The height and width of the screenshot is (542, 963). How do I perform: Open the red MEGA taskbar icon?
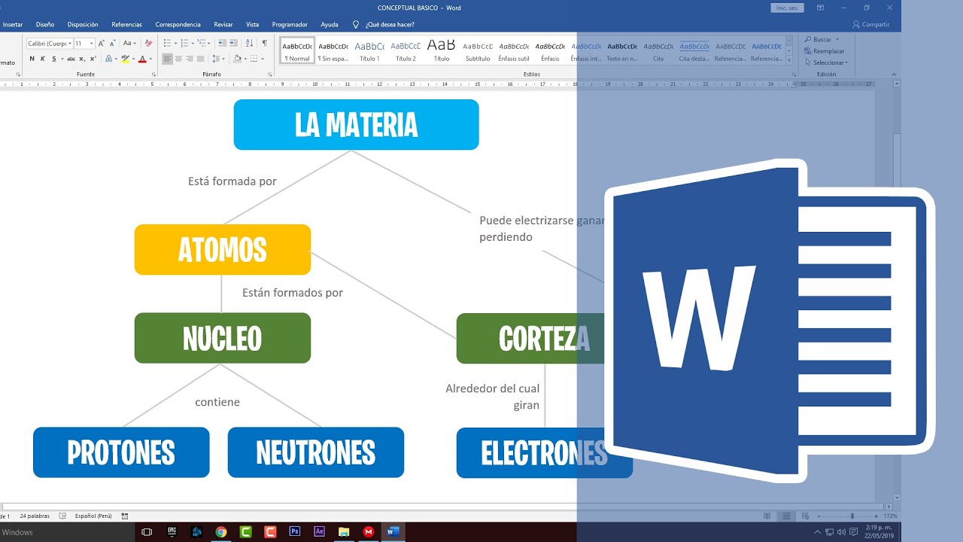tap(369, 532)
